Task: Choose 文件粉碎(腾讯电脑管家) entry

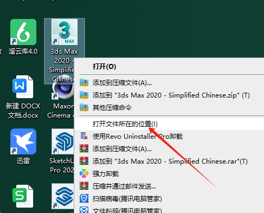Action: pyautogui.click(x=169, y=210)
